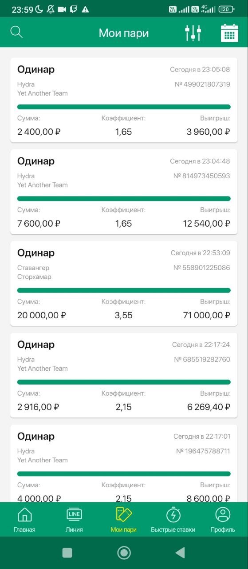Select the Мои пари tickets tab

[124, 520]
